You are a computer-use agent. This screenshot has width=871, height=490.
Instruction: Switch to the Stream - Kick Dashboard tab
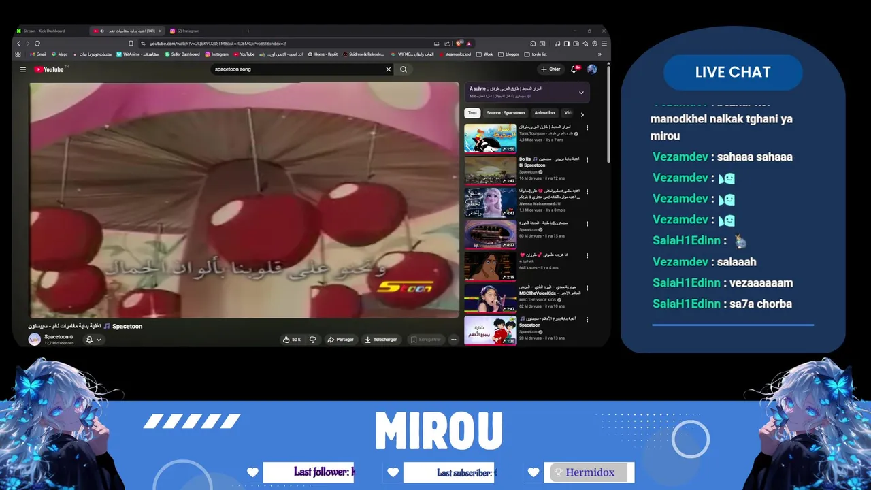[x=51, y=31]
